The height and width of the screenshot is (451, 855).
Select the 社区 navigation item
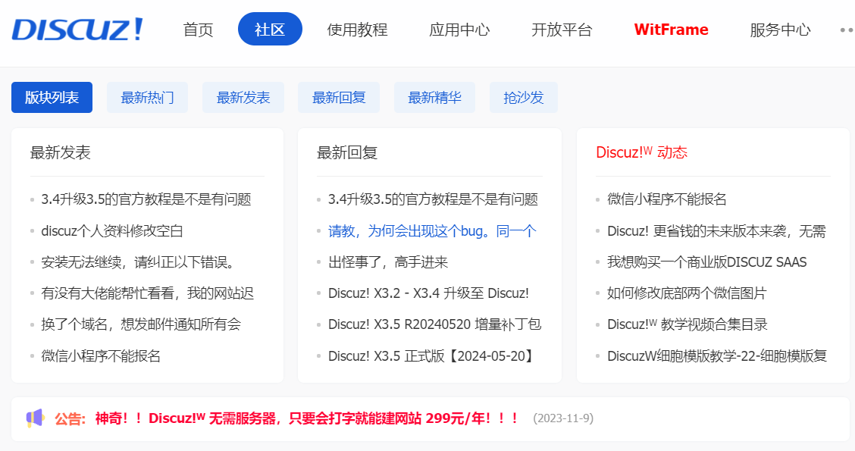[270, 29]
